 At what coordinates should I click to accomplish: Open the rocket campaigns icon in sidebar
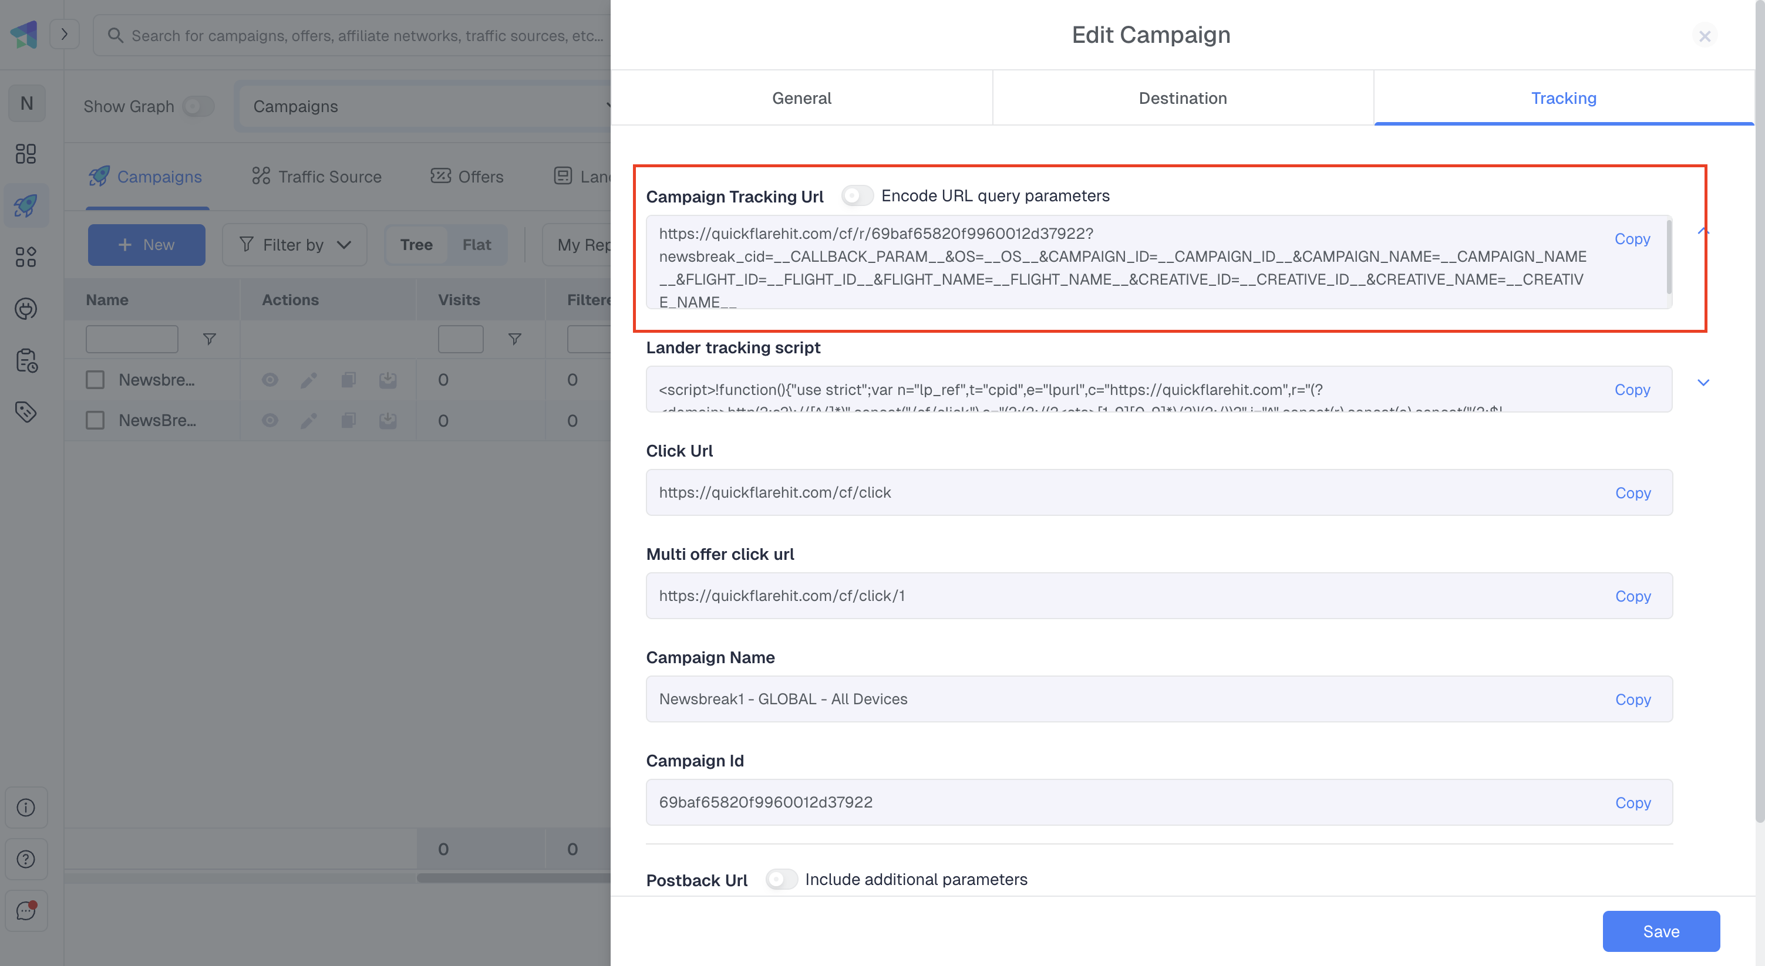[x=26, y=205]
